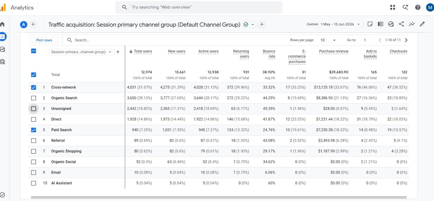Image resolution: width=434 pixels, height=201 pixels.
Task: Open the Rows per page dropdown
Action: [328, 40]
